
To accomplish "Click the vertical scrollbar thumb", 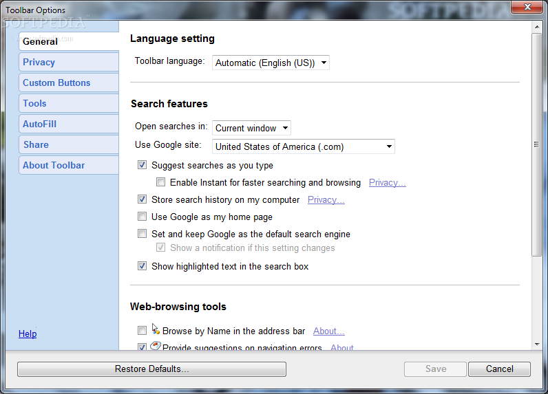I will click(x=537, y=145).
